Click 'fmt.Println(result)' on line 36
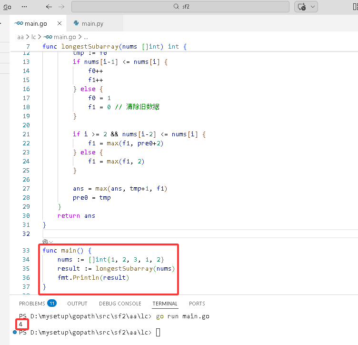The width and height of the screenshot is (358, 345). tap(93, 278)
